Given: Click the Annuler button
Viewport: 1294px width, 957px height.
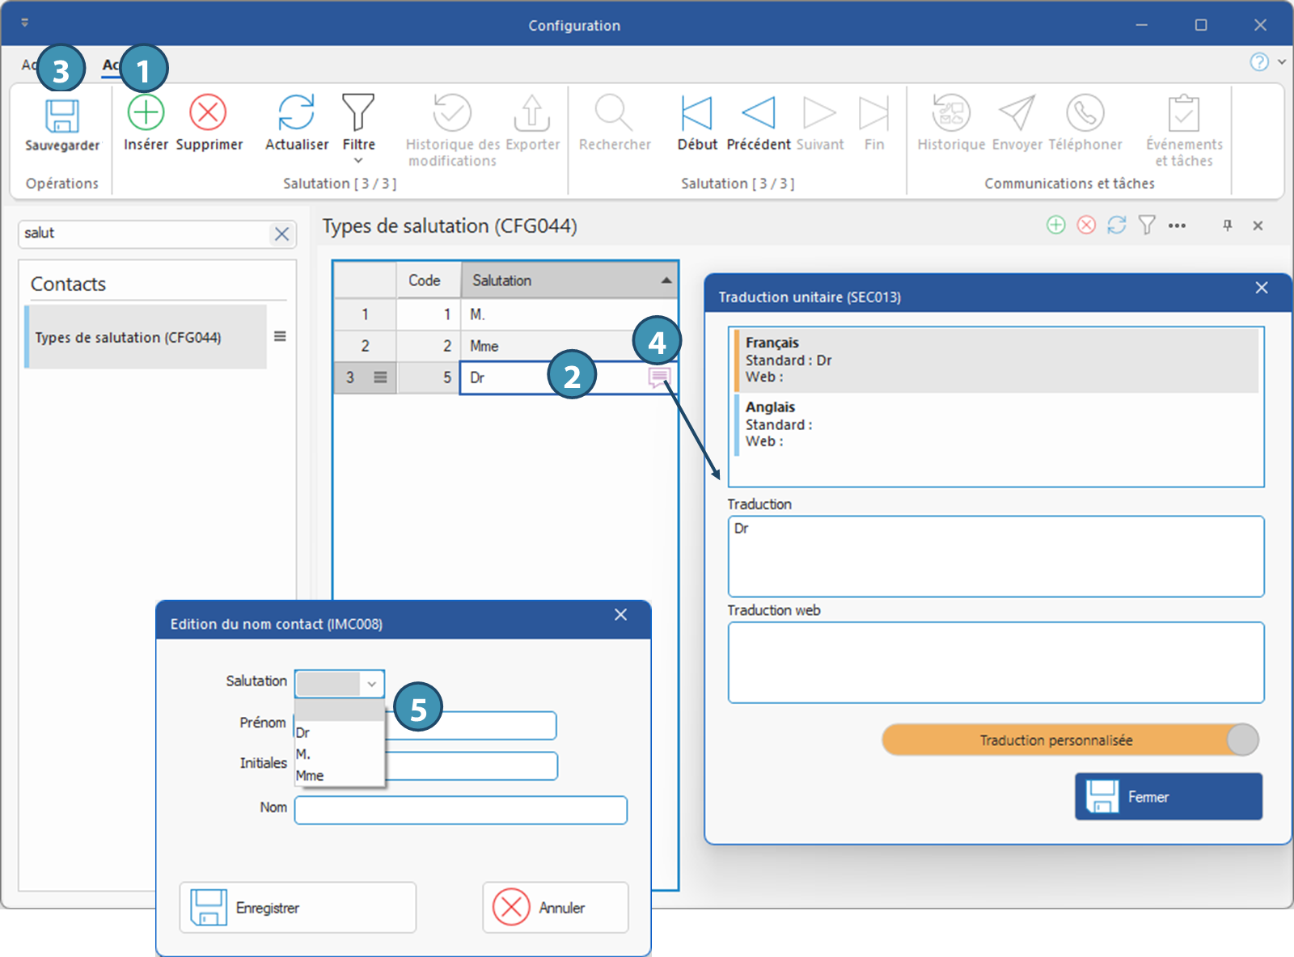Looking at the screenshot, I should tap(555, 908).
